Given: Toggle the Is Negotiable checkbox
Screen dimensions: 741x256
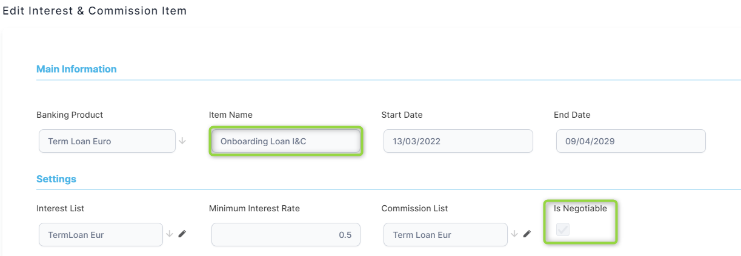Looking at the screenshot, I should 563,229.
